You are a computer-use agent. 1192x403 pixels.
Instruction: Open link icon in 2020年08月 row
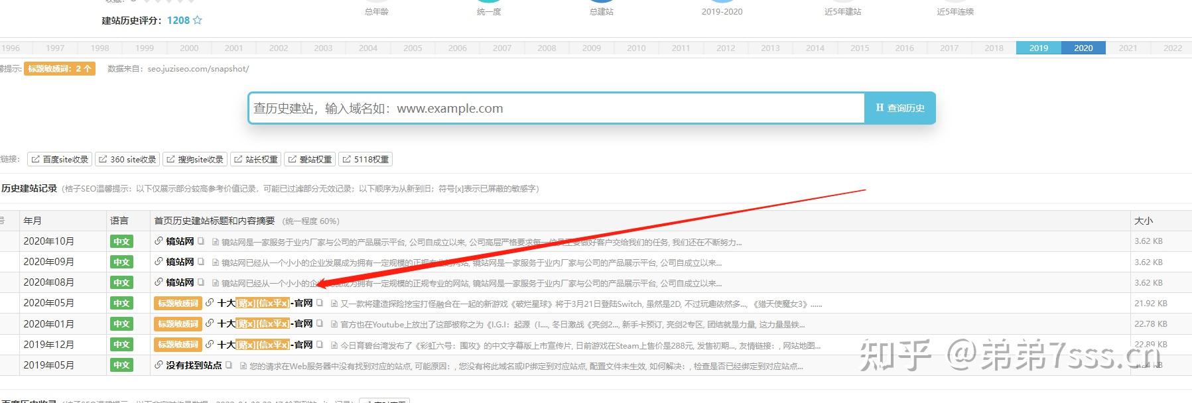[x=159, y=282]
